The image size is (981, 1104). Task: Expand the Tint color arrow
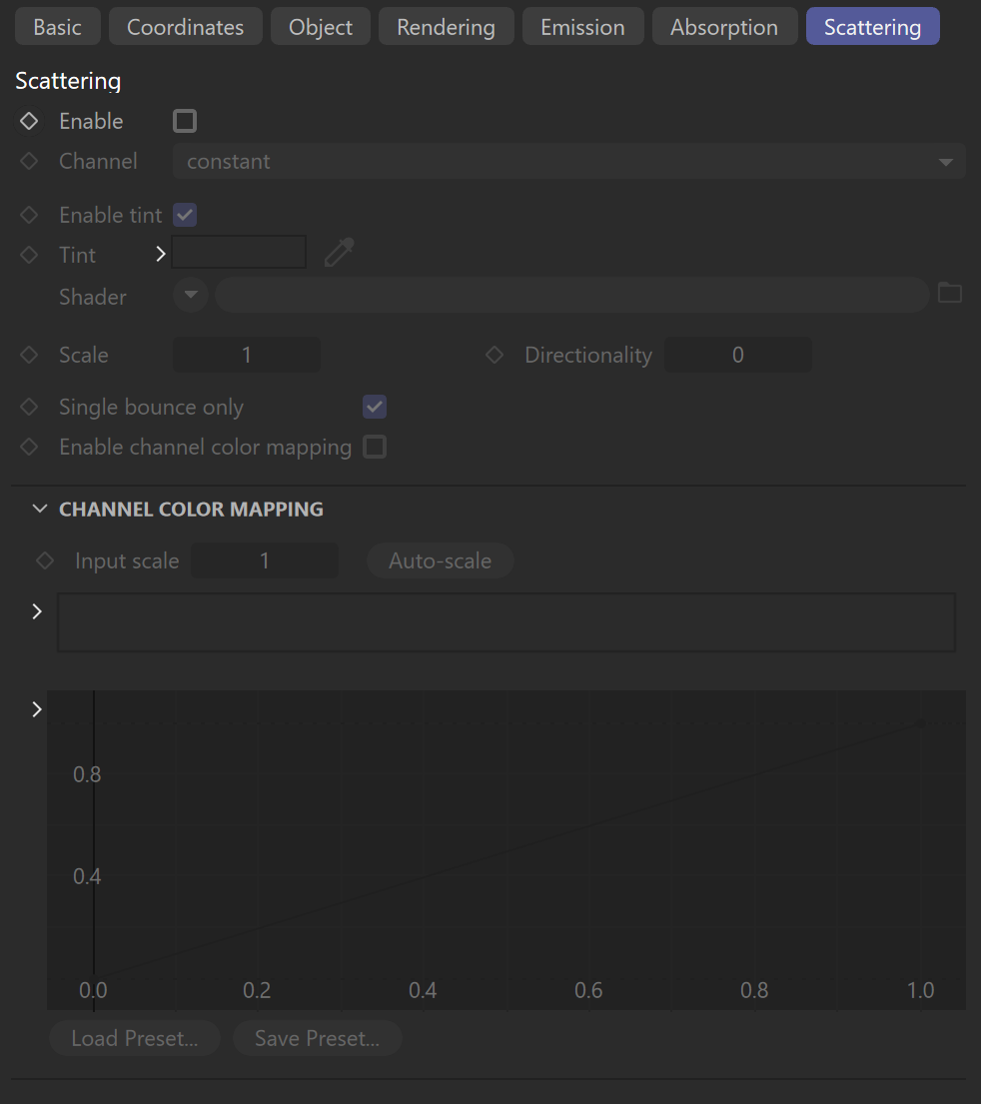(x=161, y=254)
